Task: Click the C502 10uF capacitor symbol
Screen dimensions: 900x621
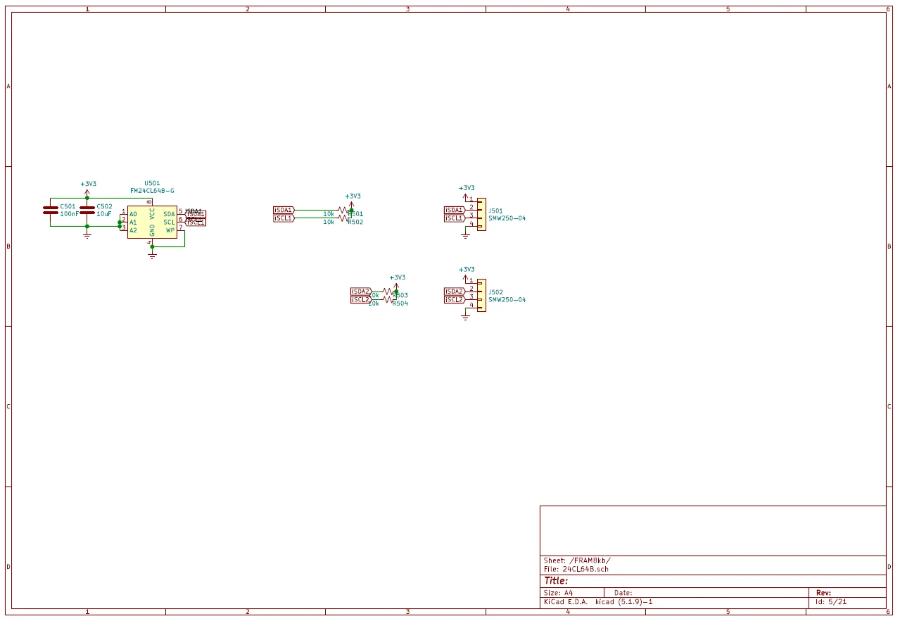Action: point(87,210)
